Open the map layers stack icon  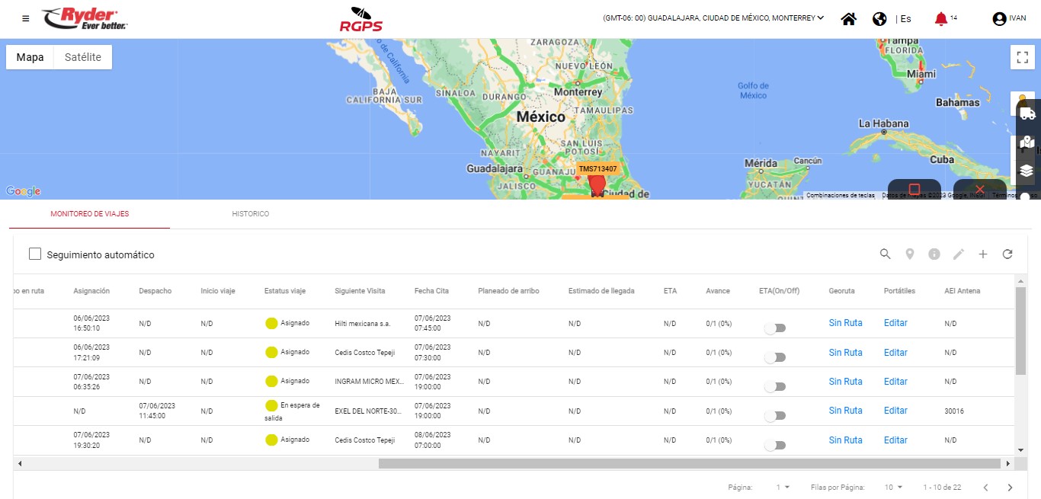[1027, 171]
